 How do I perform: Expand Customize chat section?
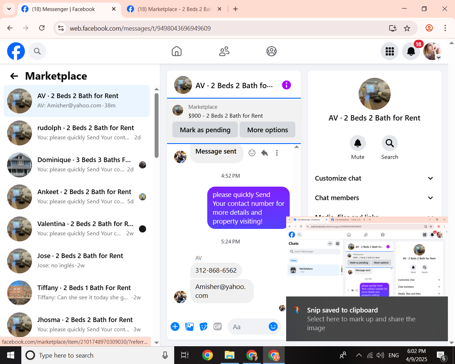(x=374, y=178)
